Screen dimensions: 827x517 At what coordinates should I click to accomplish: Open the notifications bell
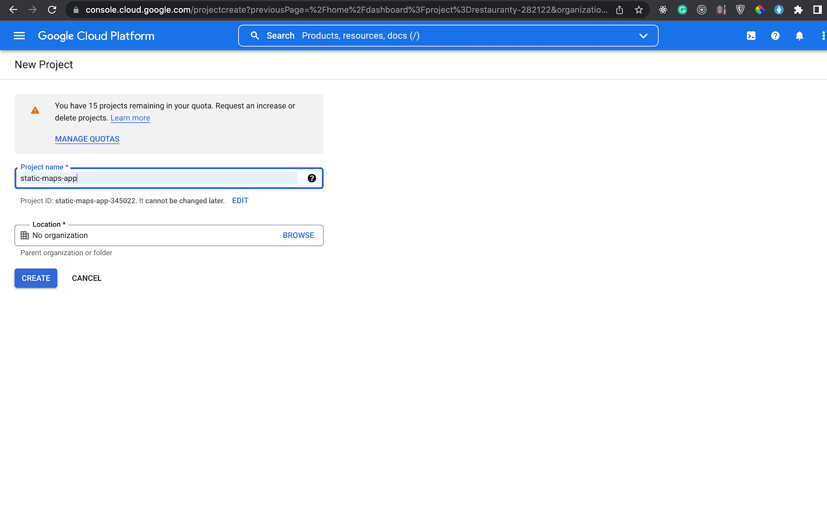799,36
